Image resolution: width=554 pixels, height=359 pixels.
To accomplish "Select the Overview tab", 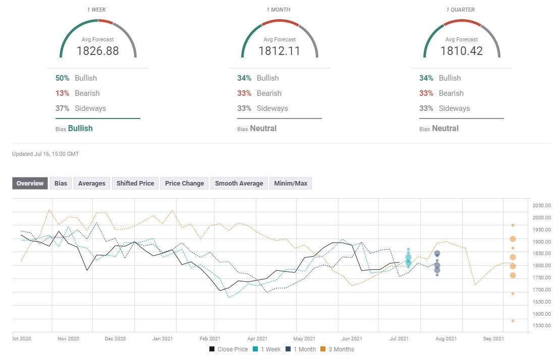I will pyautogui.click(x=29, y=183).
